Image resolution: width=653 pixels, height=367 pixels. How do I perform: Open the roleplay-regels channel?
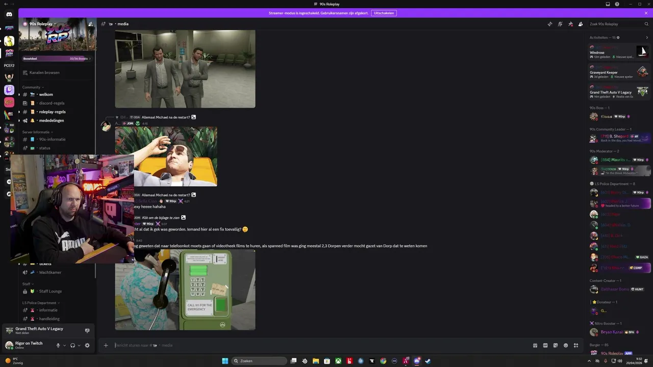coord(57,112)
